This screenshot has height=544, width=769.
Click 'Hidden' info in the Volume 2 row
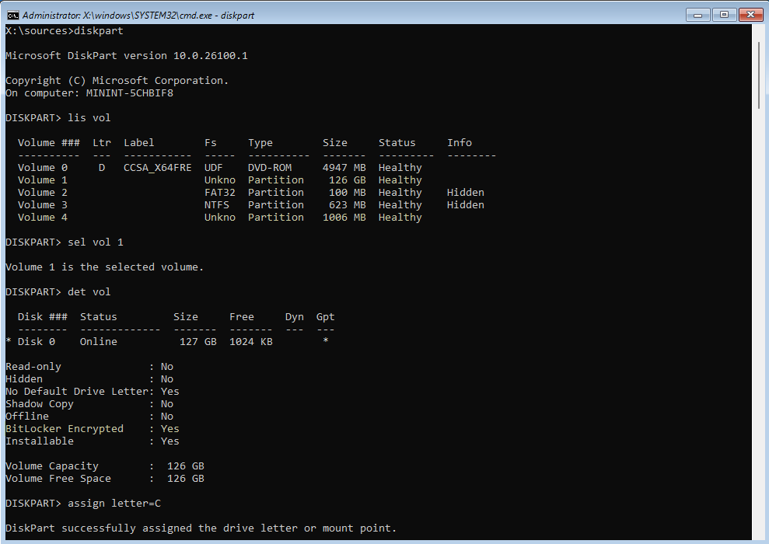tap(466, 193)
